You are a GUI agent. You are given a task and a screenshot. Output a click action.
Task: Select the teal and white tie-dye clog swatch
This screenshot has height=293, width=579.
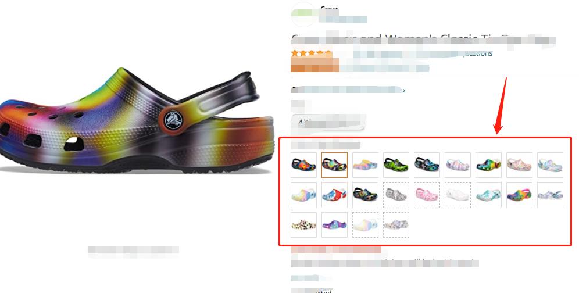488,195
